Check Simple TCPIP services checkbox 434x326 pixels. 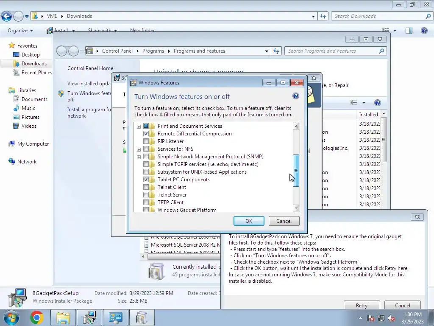146,164
